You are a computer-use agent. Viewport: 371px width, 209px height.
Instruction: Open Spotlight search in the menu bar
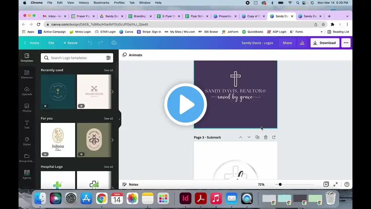pos(298,3)
